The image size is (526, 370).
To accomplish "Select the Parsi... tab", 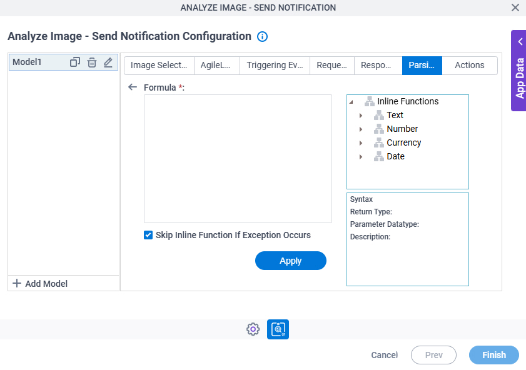I will (x=422, y=65).
